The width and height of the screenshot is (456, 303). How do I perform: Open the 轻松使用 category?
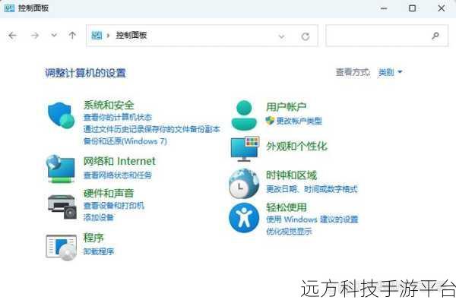click(287, 207)
